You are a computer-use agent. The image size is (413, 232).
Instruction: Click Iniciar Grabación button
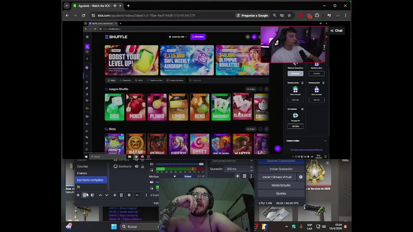[281, 169]
